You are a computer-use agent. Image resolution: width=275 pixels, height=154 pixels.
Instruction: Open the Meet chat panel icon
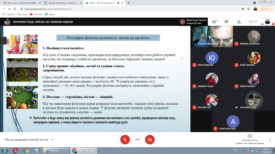(227, 22)
